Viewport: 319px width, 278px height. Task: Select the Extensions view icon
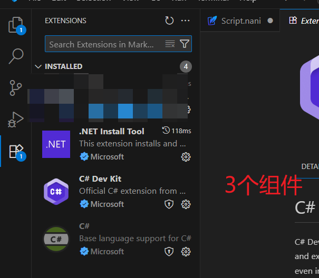[16, 152]
